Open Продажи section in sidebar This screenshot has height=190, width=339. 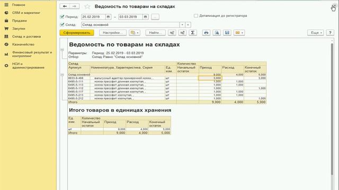tap(20, 21)
